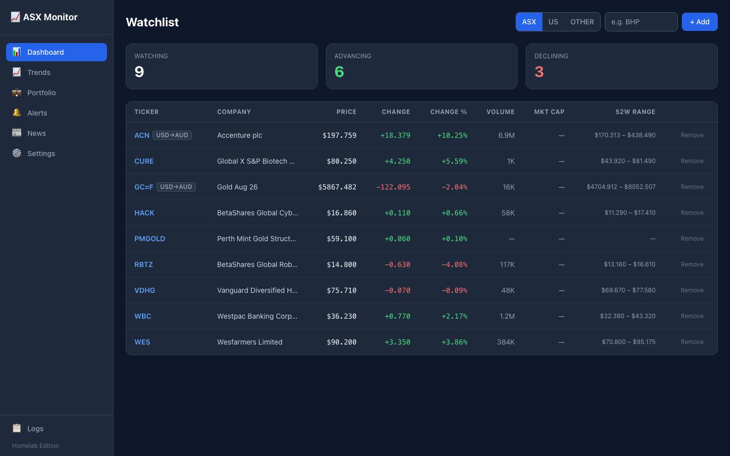Open the CURE ticker link
Screen dimensions: 730x456
pyautogui.click(x=144, y=161)
